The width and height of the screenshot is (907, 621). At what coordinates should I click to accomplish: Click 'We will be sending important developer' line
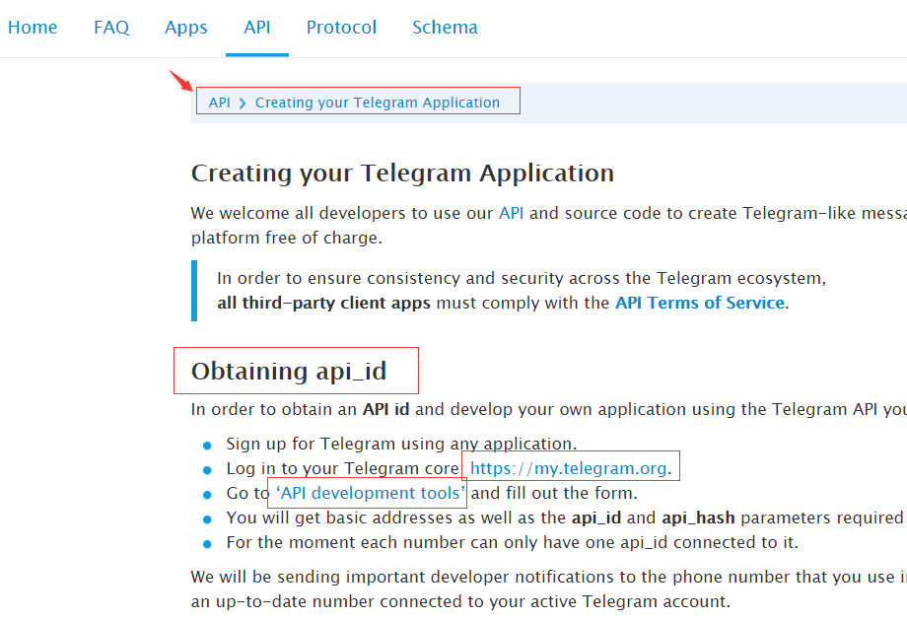pyautogui.click(x=549, y=577)
